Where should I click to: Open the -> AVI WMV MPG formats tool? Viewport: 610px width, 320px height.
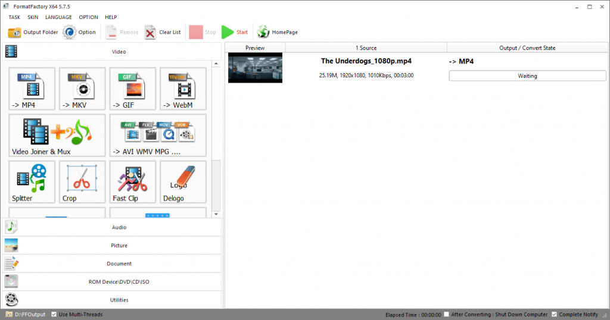158,135
